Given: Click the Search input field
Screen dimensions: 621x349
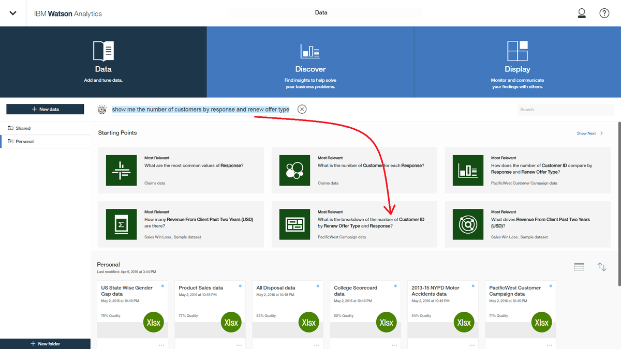Looking at the screenshot, I should pyautogui.click(x=566, y=110).
